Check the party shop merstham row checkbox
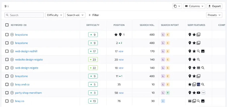The height and width of the screenshot is (107, 227). [7, 93]
